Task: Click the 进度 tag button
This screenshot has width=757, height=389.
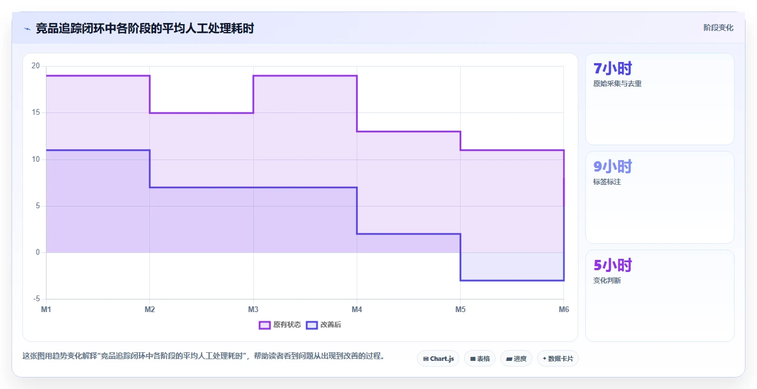Action: coord(516,359)
